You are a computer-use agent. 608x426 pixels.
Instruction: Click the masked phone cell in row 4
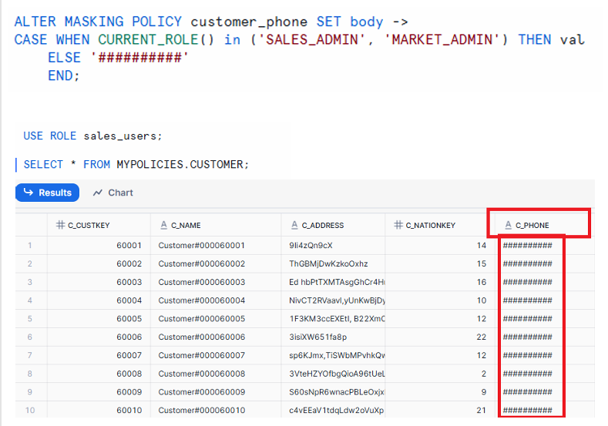[527, 300]
